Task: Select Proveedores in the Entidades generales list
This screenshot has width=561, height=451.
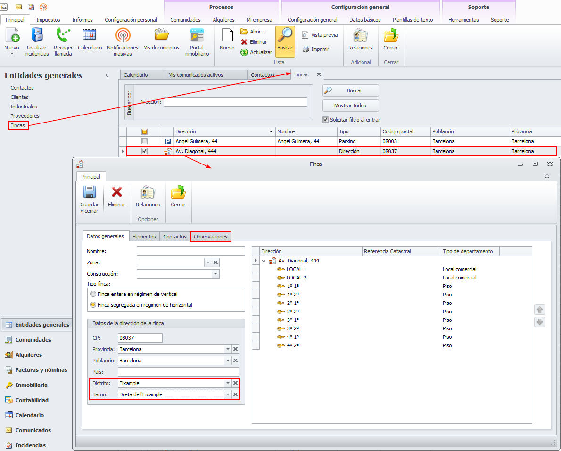Action: [x=25, y=116]
